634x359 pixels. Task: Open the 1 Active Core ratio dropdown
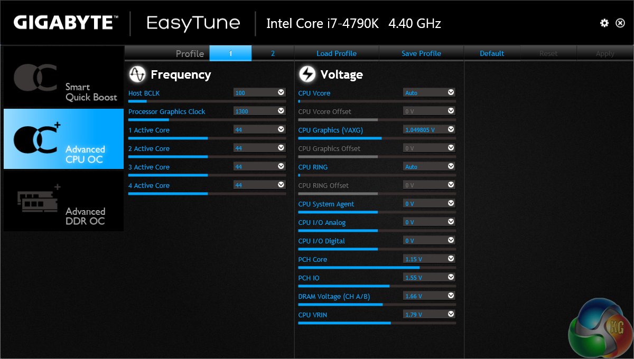pos(281,129)
